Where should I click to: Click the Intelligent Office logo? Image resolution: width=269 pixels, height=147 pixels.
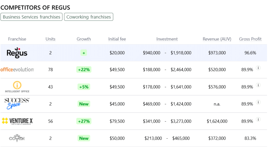[17, 87]
